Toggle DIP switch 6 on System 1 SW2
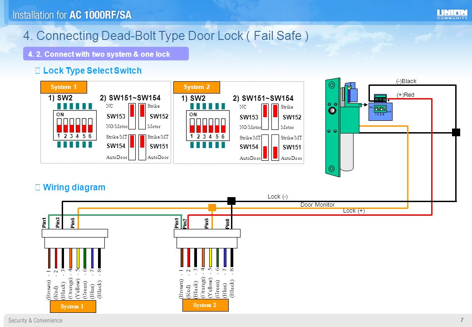The image size is (472, 327). tap(90, 125)
